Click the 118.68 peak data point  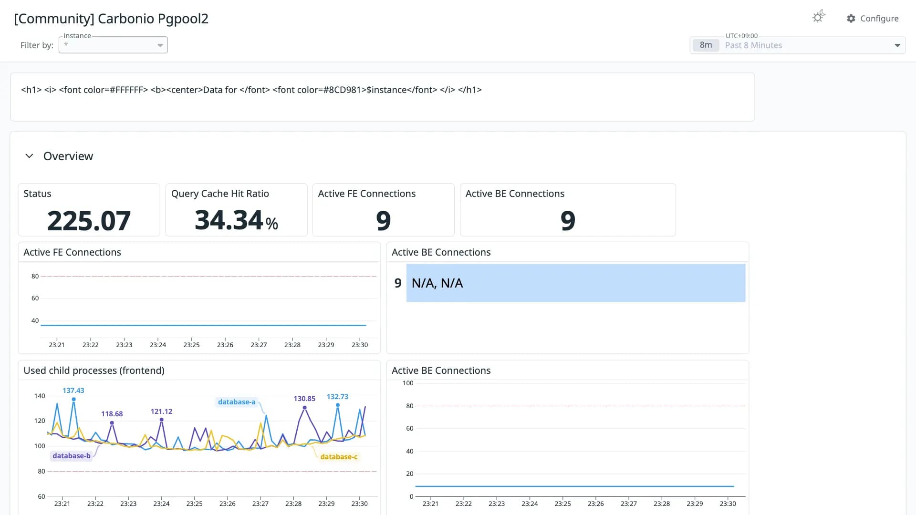112,423
